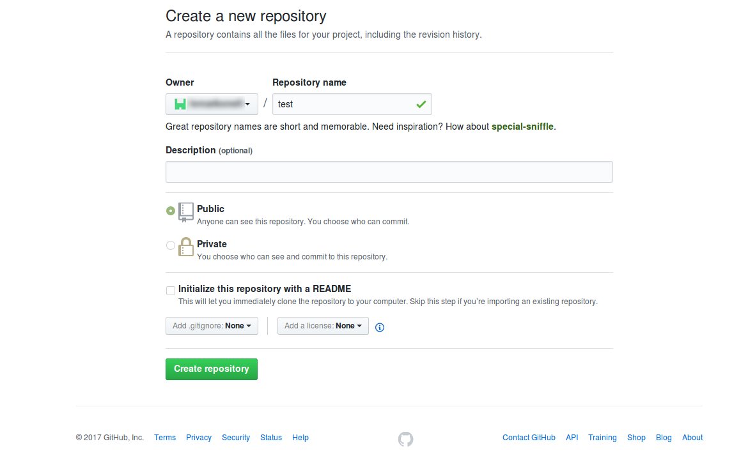748x476 pixels.
Task: Click the Create repository button
Action: coord(212,369)
